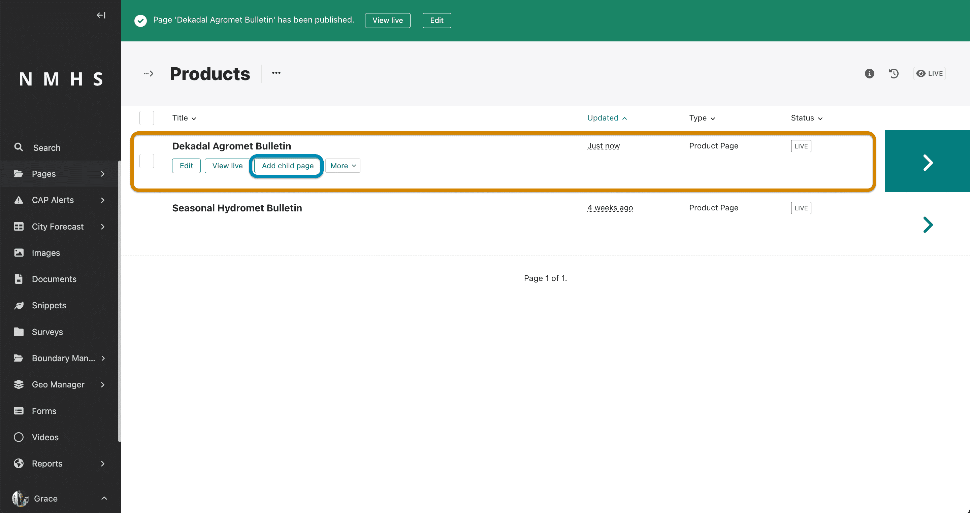Click the Videos circle icon

(x=19, y=437)
